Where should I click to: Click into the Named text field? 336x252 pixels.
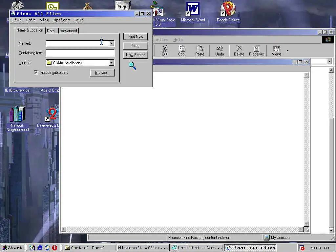click(x=77, y=43)
